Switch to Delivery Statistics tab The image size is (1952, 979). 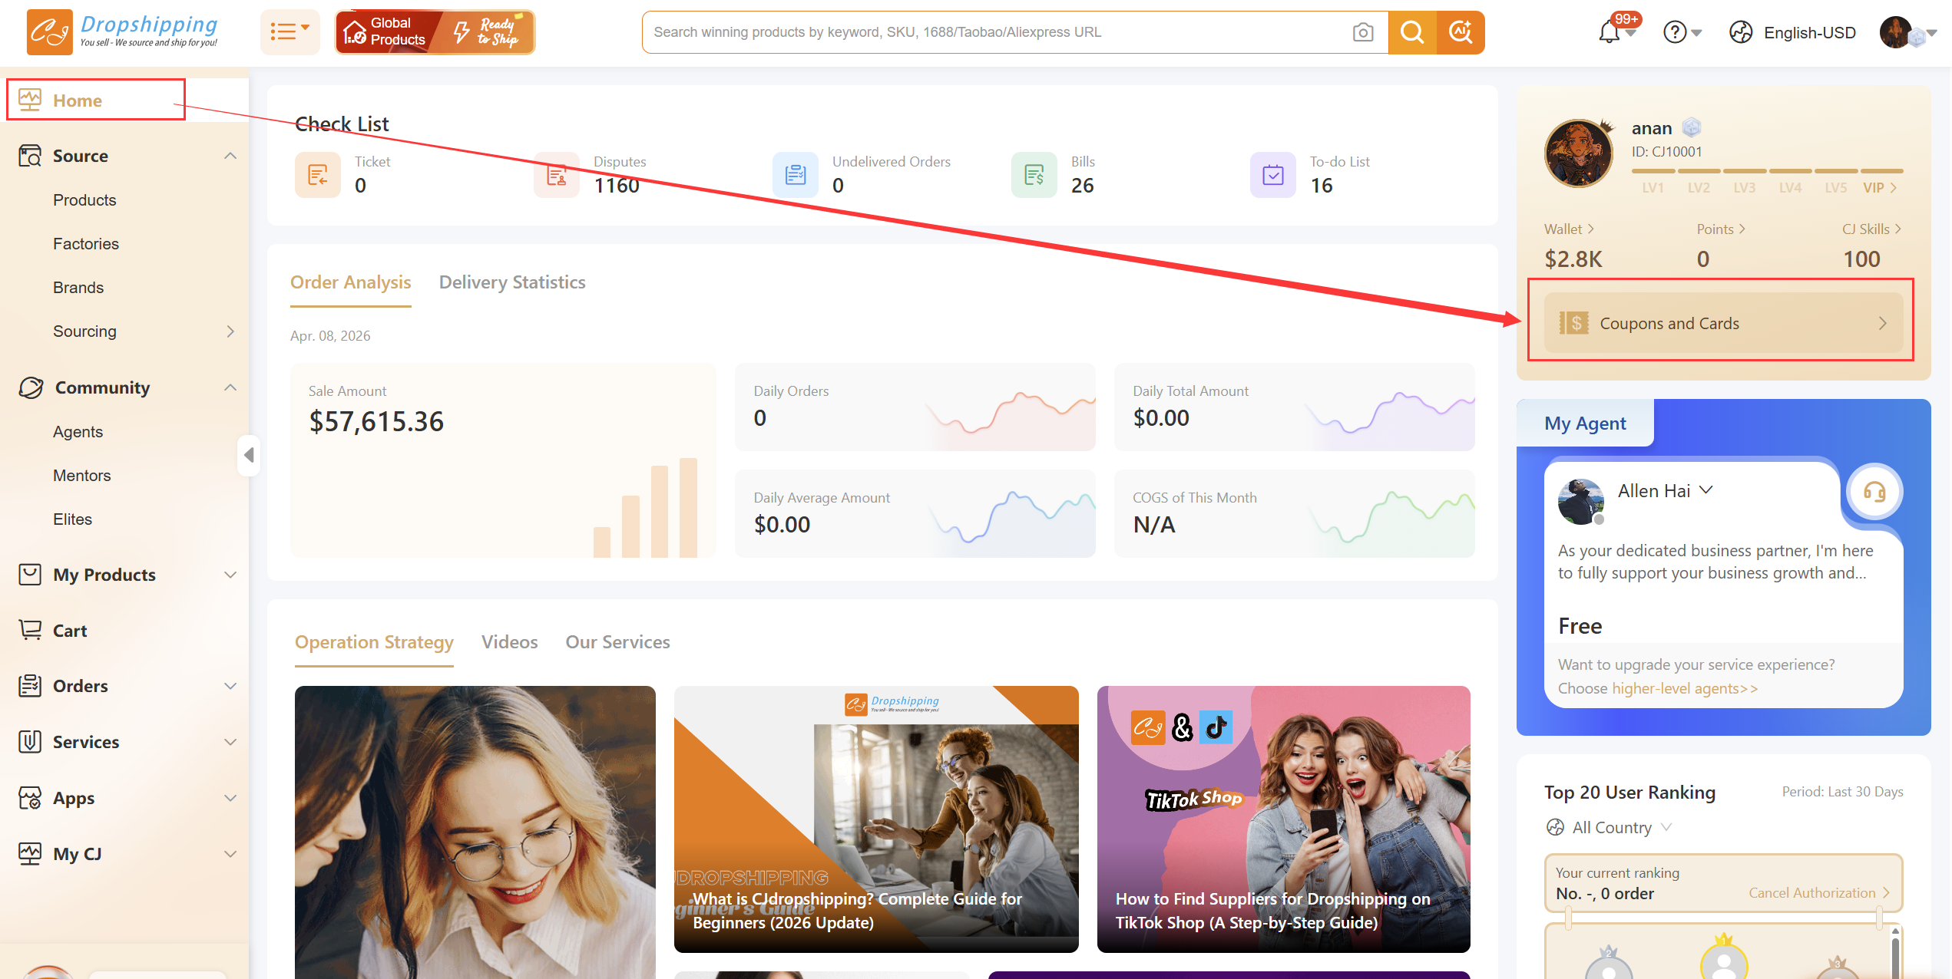[511, 282]
